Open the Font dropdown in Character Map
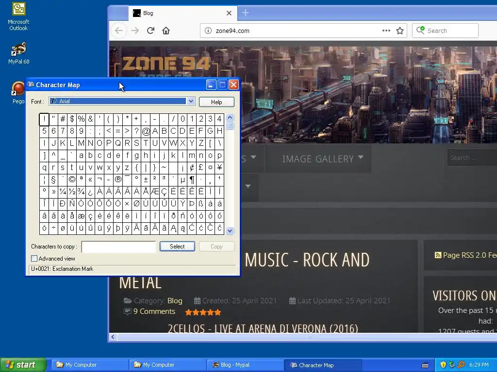Image resolution: width=497 pixels, height=372 pixels. (191, 101)
